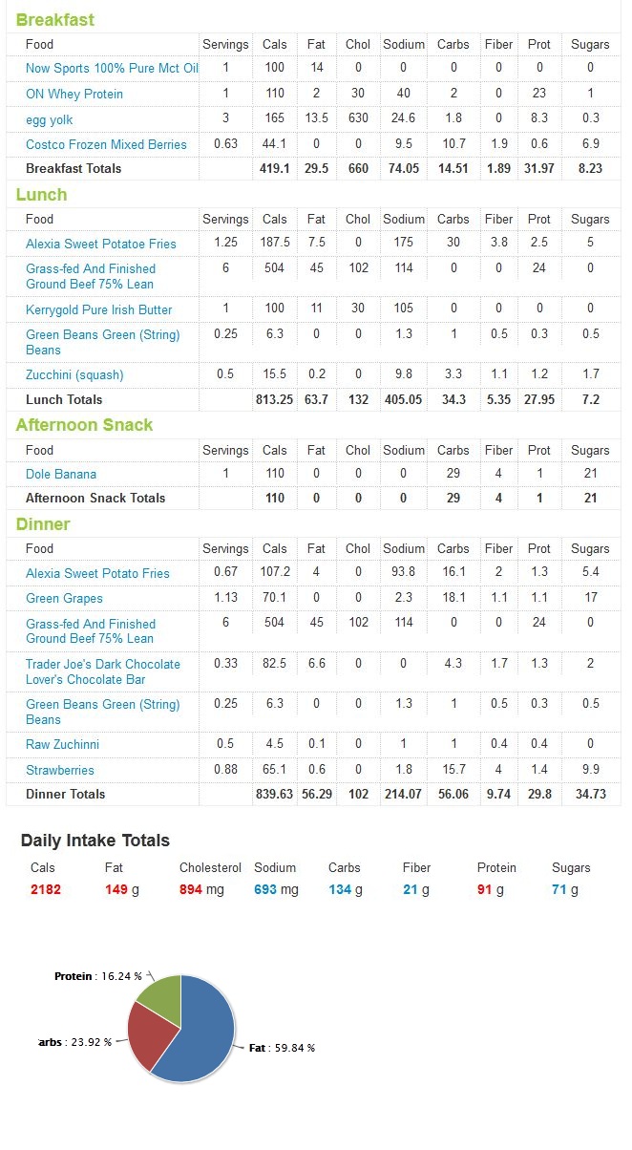The width and height of the screenshot is (632, 1150).
Task: Select the green Protein pie slice
Action: pyautogui.click(x=162, y=998)
